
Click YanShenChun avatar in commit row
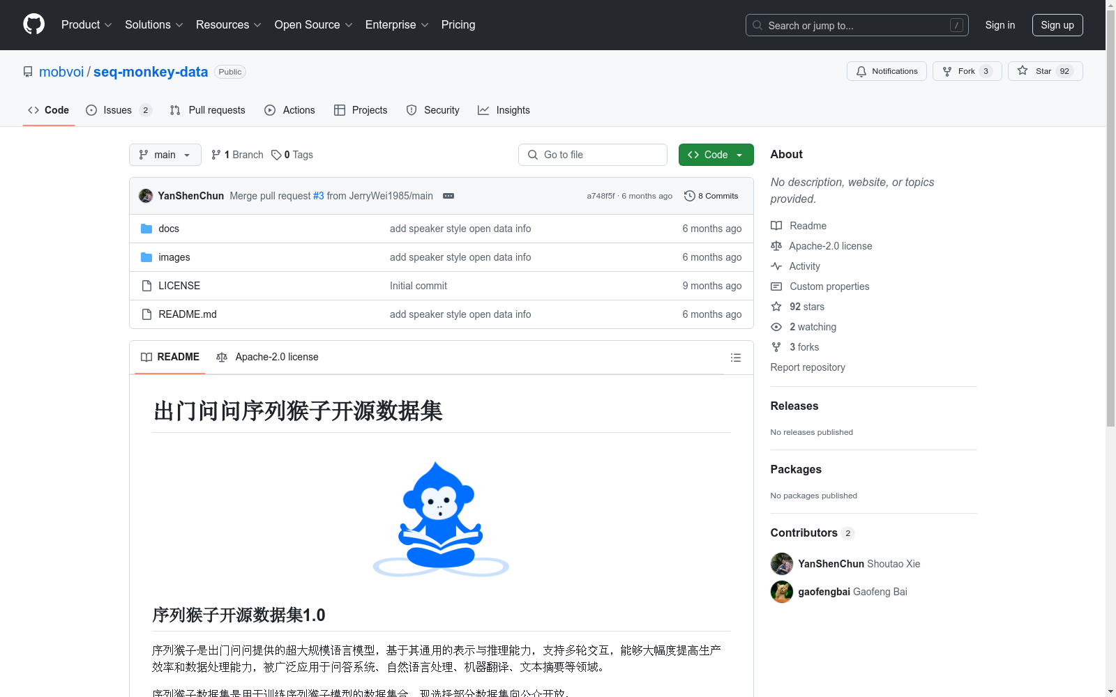pos(146,196)
